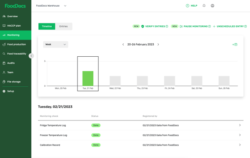This screenshot has height=158, width=250.
Task: Click Registered by column header
Action: click(x=150, y=116)
